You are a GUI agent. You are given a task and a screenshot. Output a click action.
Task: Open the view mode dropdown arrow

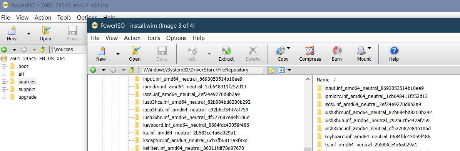click(289, 70)
